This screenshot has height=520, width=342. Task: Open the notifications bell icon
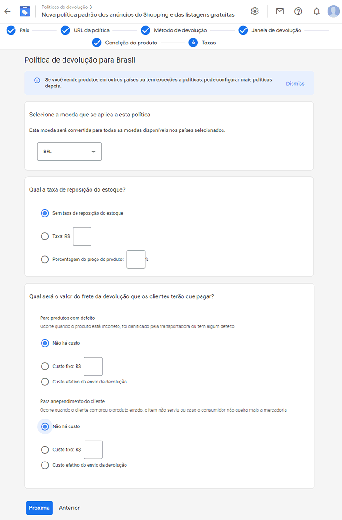coord(316,11)
